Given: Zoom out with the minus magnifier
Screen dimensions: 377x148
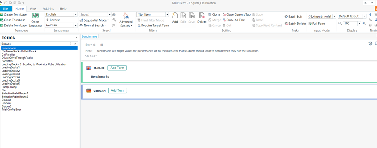Looking at the screenshot, I should [340, 24].
